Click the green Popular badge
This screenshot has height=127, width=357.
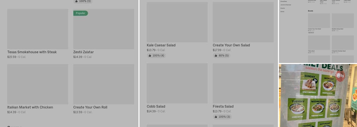click(x=81, y=13)
